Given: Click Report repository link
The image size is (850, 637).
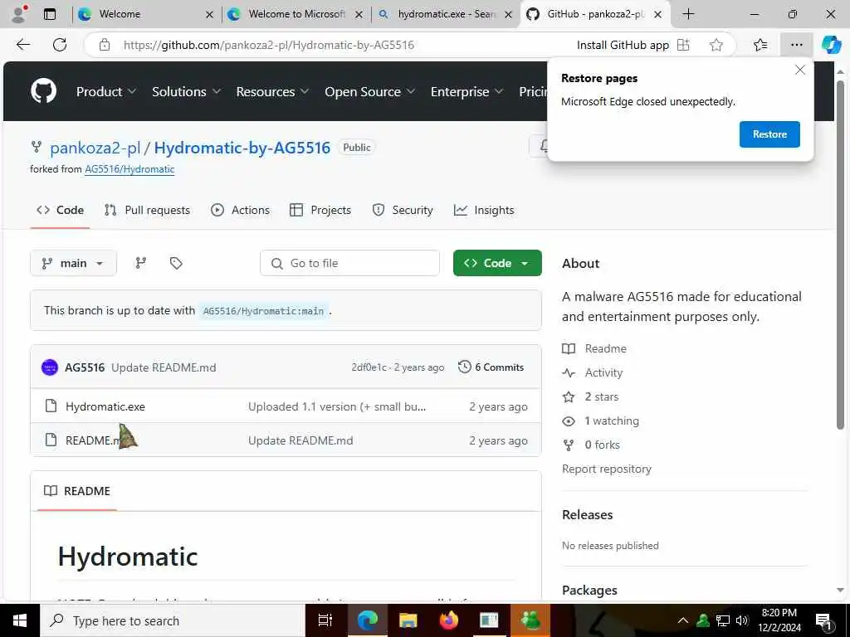Looking at the screenshot, I should [607, 469].
